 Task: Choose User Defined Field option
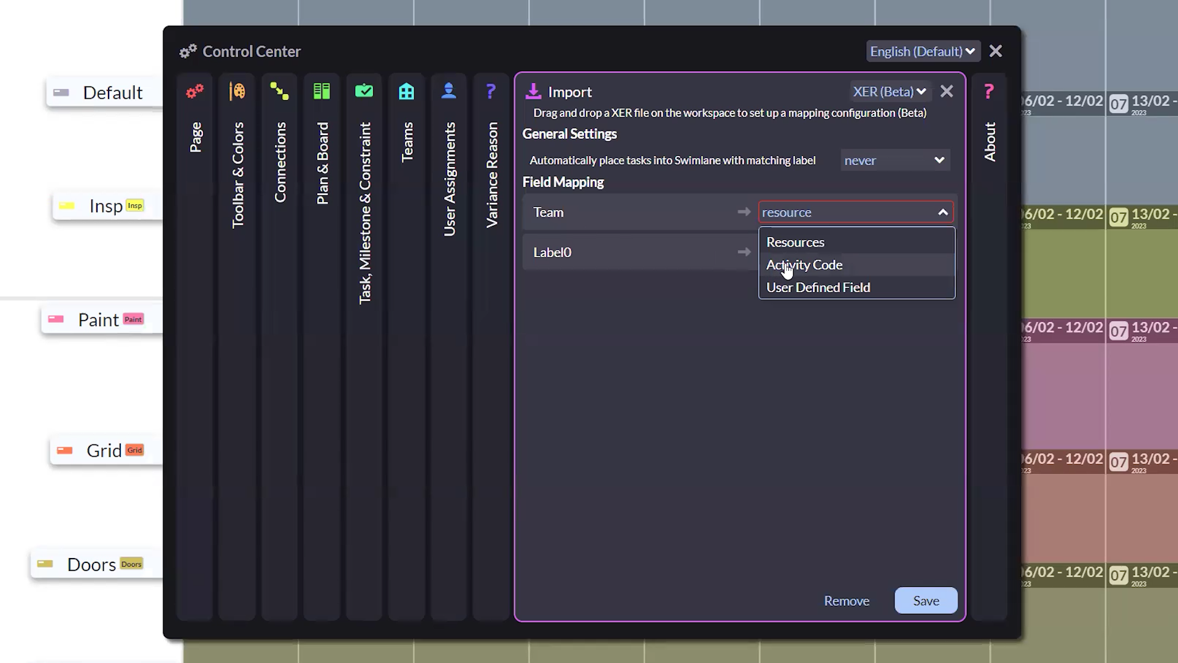pos(857,287)
